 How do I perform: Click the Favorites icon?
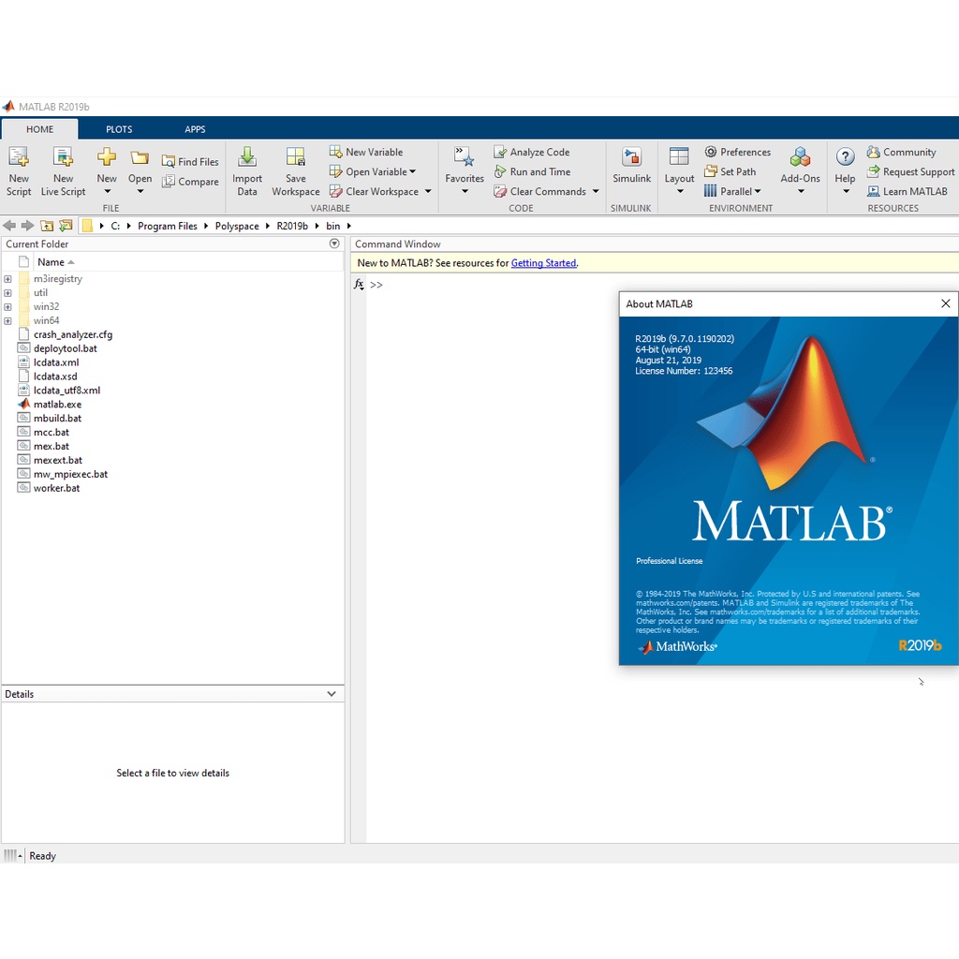tap(465, 156)
